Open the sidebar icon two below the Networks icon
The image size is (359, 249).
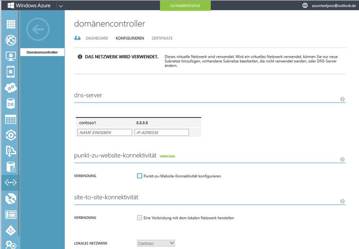(x=11, y=215)
